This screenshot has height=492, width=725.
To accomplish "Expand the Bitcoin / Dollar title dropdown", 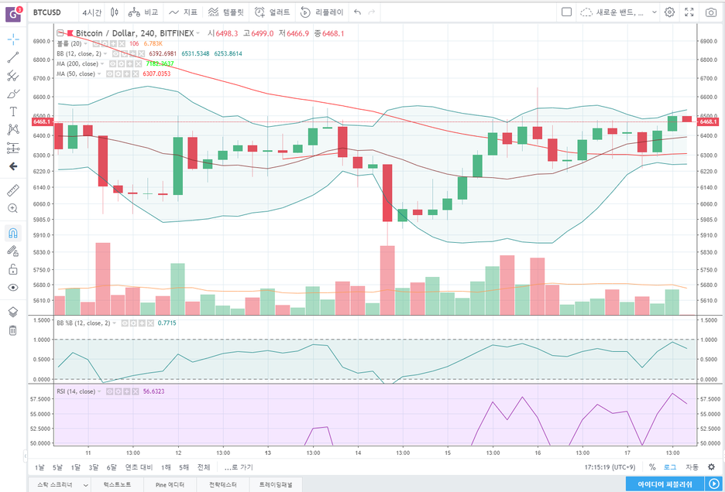I will 198,33.
